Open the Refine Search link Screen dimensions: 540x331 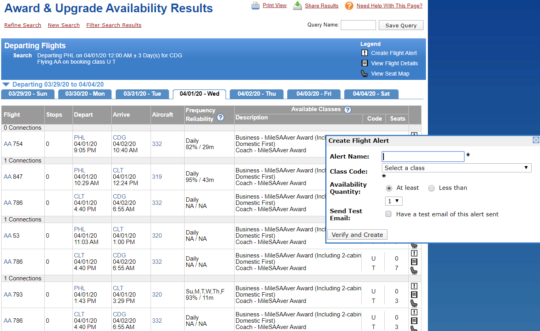23,25
